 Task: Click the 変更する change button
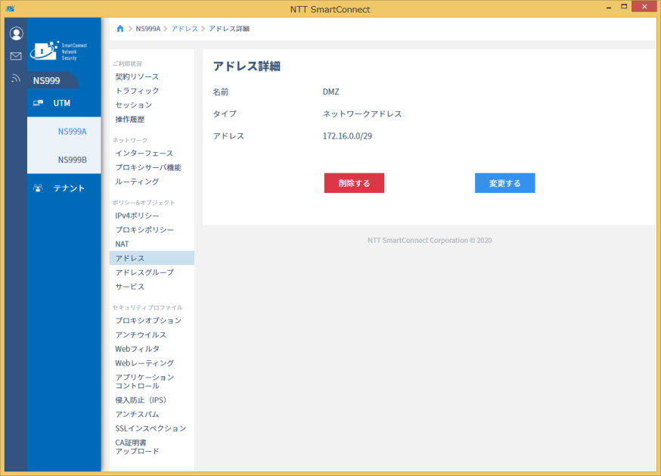505,183
